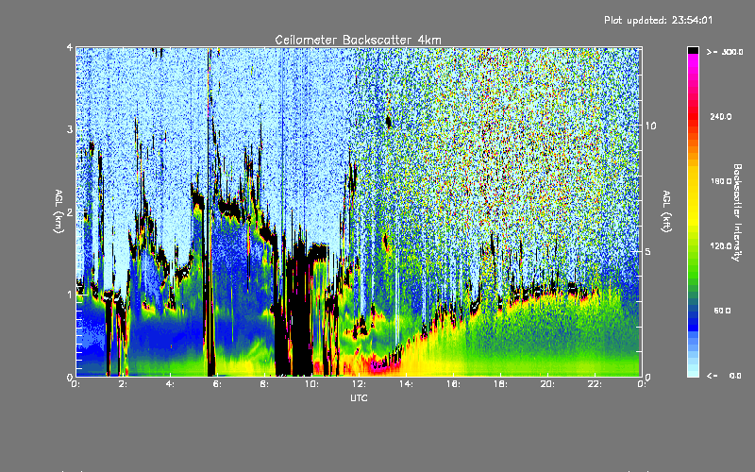Click the '12:' tick label on time axis

point(359,384)
